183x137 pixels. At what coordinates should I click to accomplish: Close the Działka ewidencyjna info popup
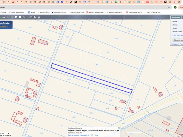(119, 128)
